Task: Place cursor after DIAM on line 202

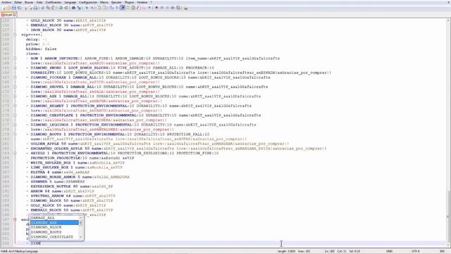Action: [40, 243]
